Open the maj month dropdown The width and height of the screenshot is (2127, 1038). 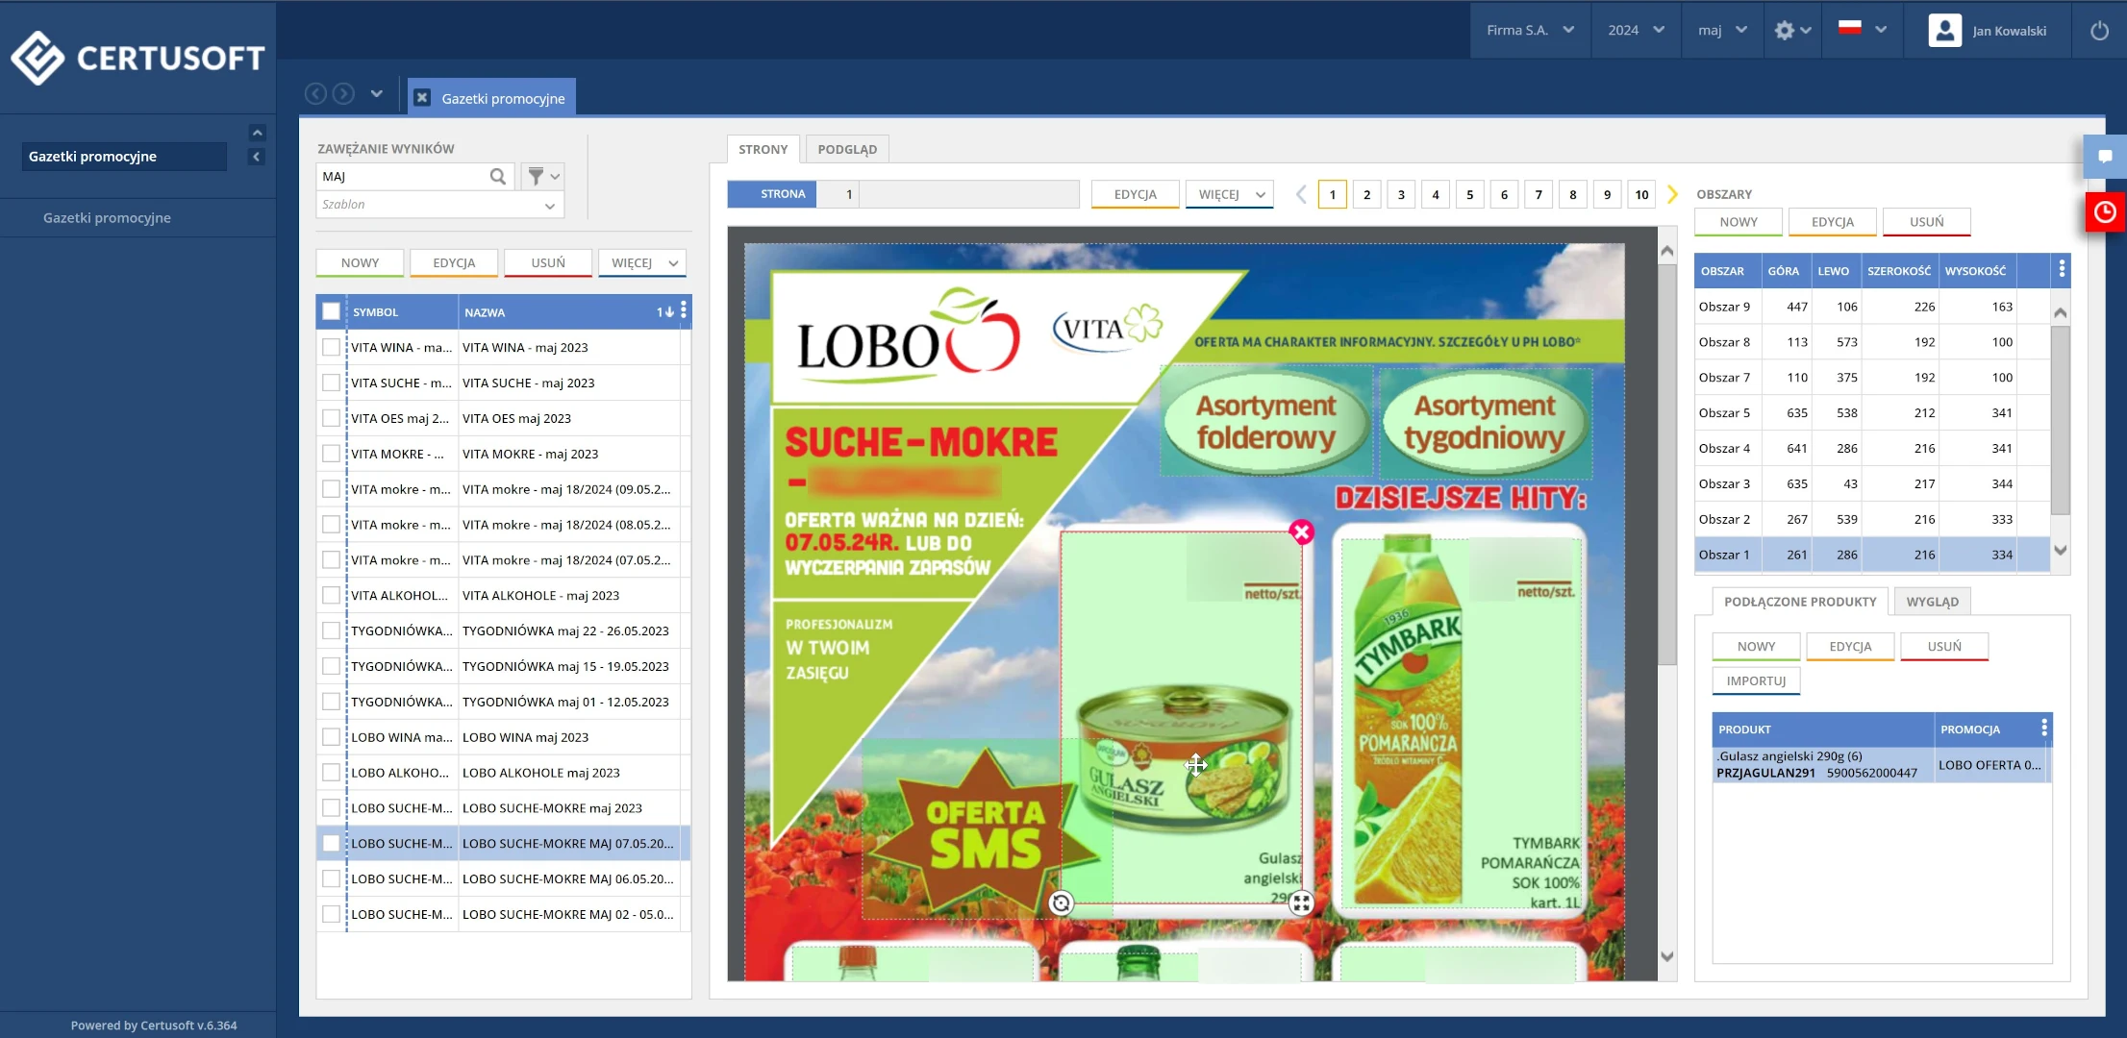click(x=1722, y=30)
